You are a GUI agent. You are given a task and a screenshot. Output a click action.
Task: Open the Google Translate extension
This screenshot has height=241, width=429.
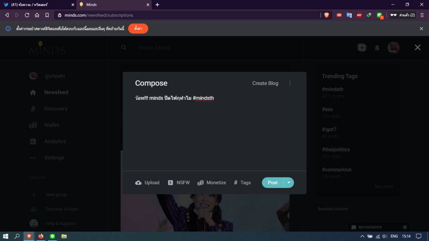click(x=349, y=15)
